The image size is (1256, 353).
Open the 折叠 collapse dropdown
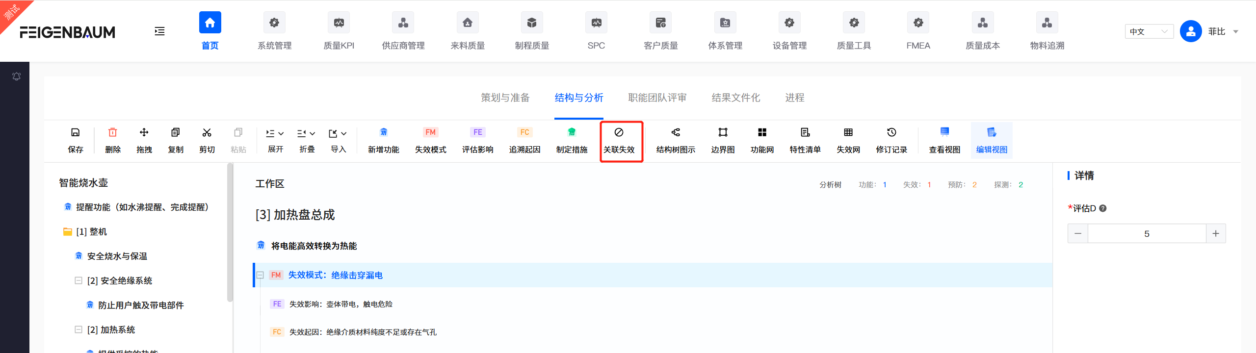click(307, 140)
